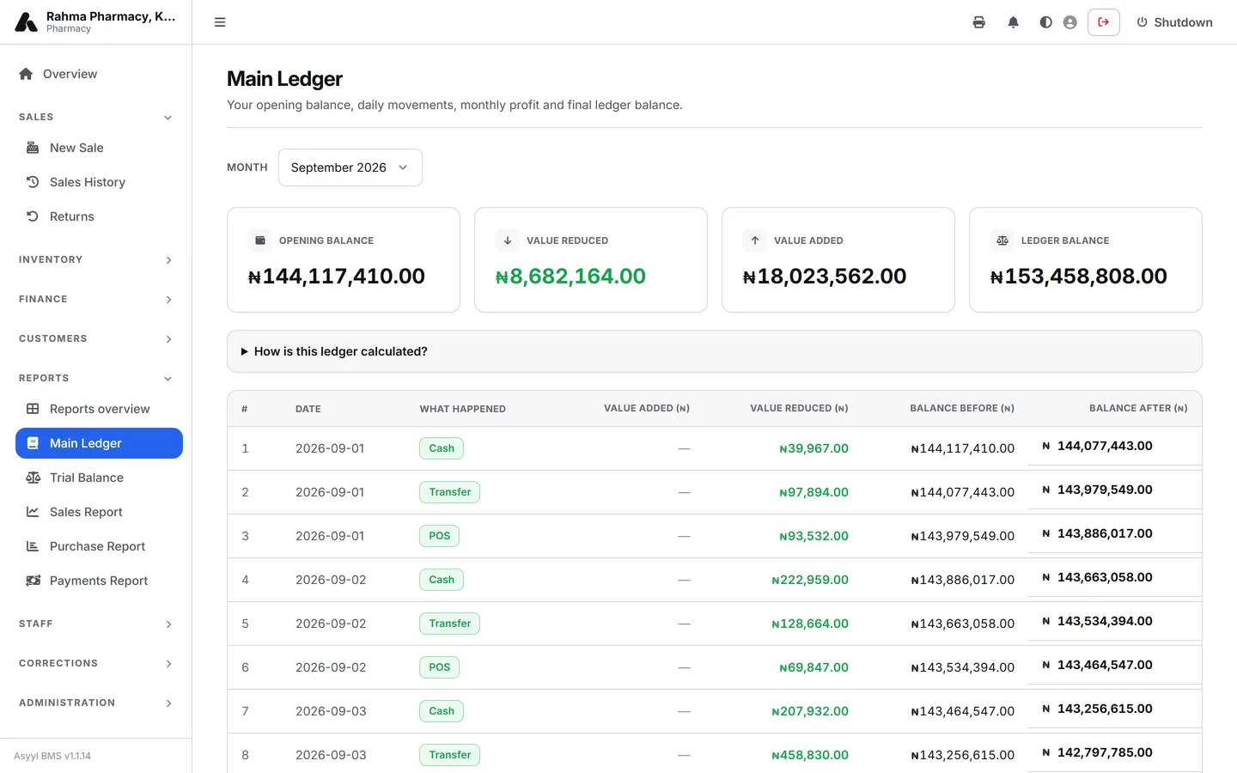Viewport: 1237px width, 773px height.
Task: Expand the ADMINISTRATION section
Action: [95, 703]
